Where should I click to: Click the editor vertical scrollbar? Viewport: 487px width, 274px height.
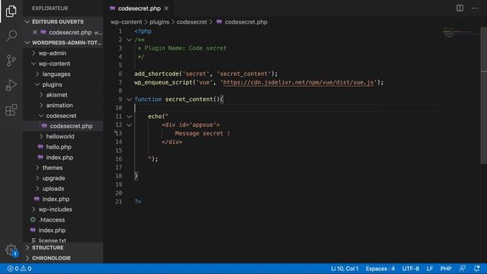[484, 95]
